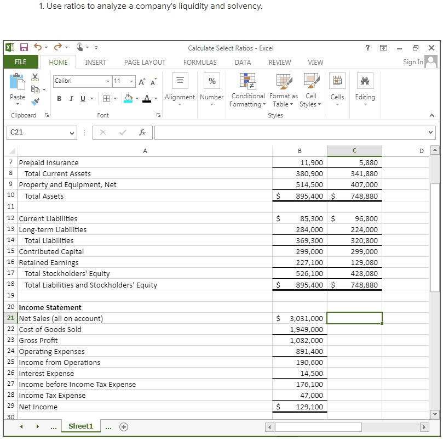Open the Font dropdown showing Calibri
This screenshot has height=439, width=443.
pyautogui.click(x=107, y=81)
